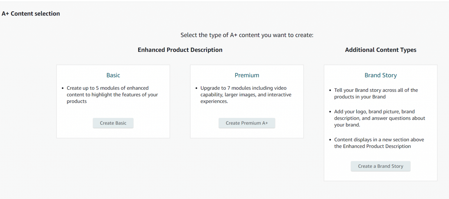449x199 pixels.
Task: Select the Premium card border area
Action: click(x=247, y=65)
